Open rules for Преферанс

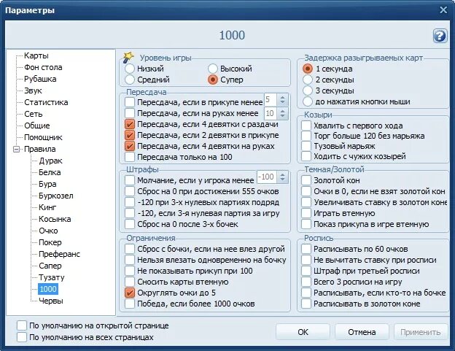coord(60,254)
